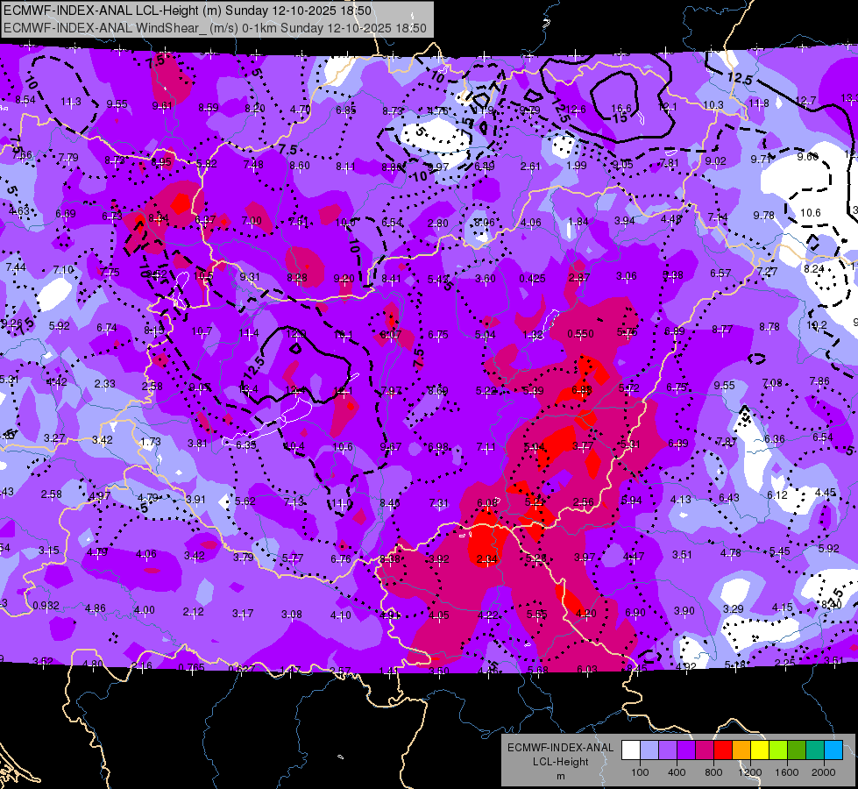Click the 3.27 wind shear value
The height and width of the screenshot is (789, 858).
tap(54, 438)
